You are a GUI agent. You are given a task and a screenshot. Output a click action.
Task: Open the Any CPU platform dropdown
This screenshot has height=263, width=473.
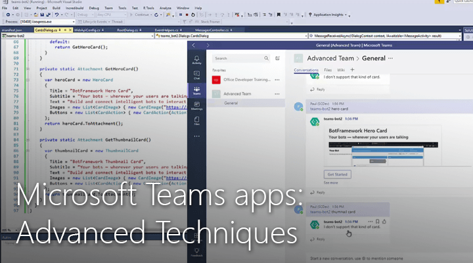111,14
